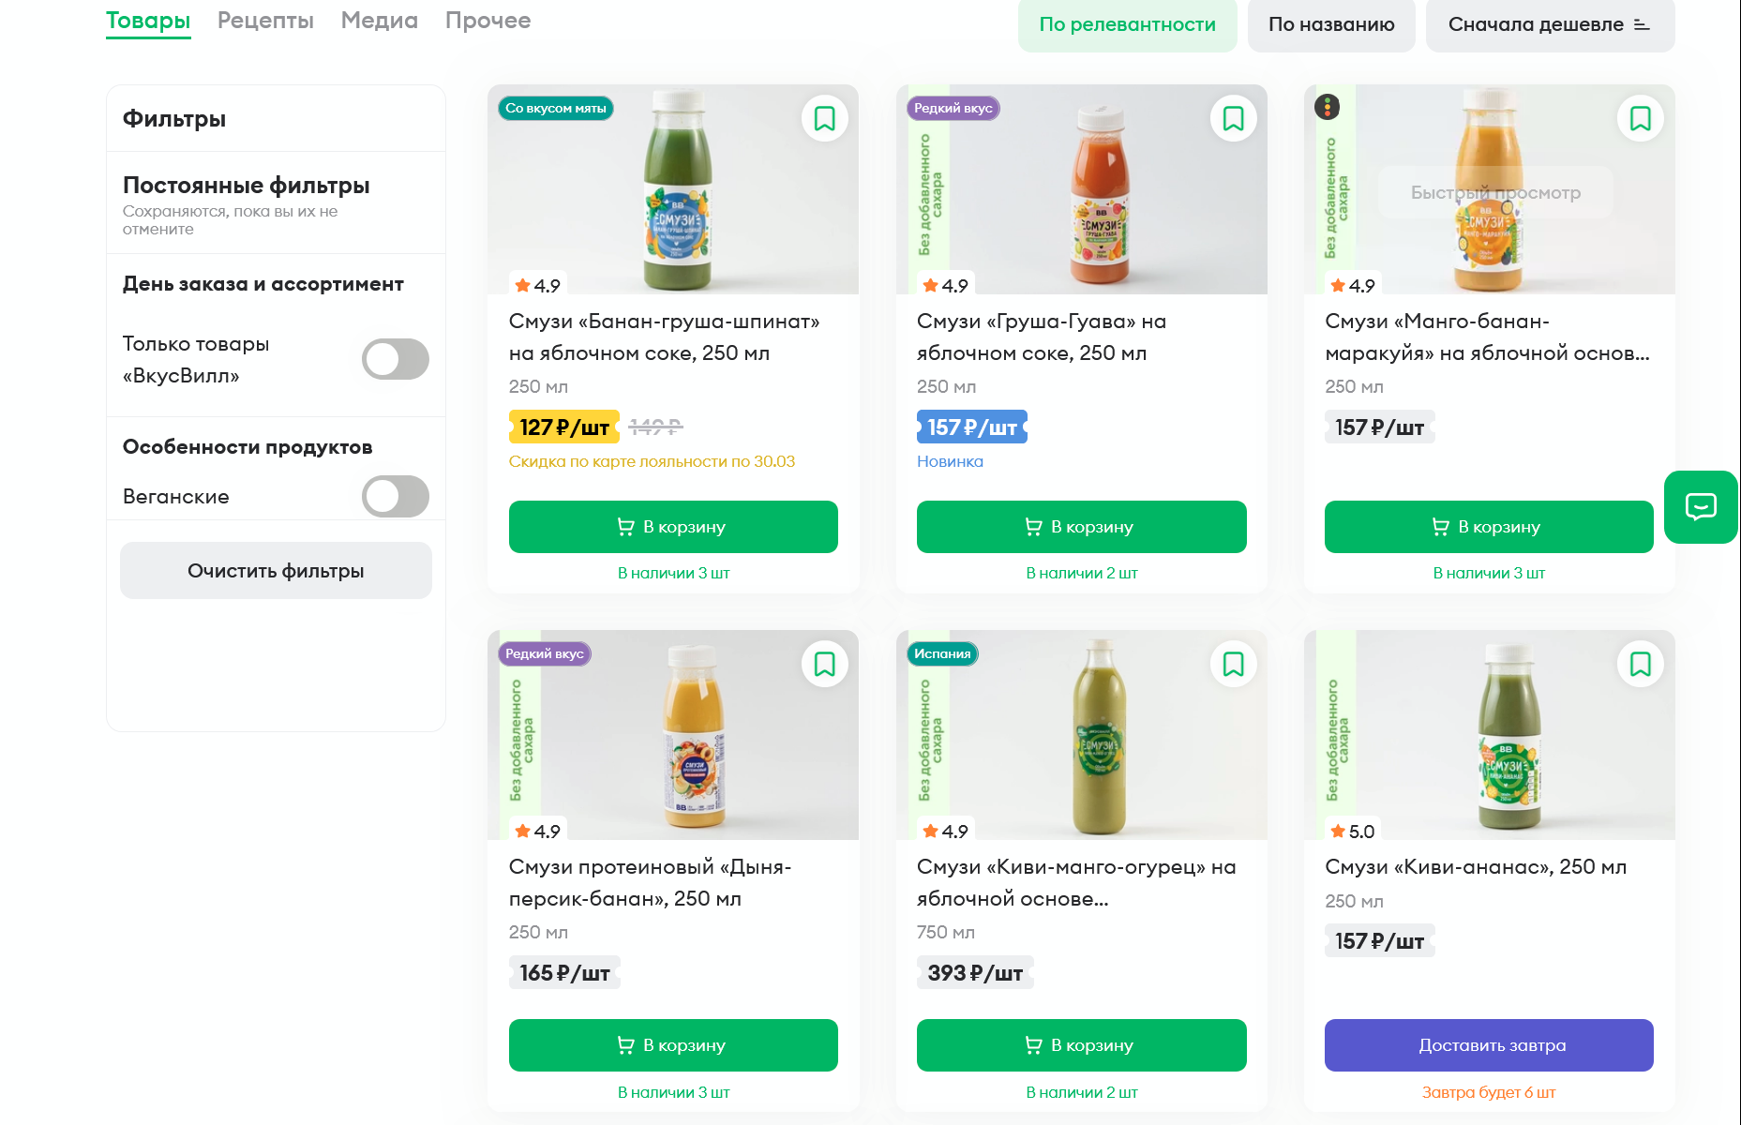Open the chat support widget
The image size is (1741, 1125).
point(1701,507)
